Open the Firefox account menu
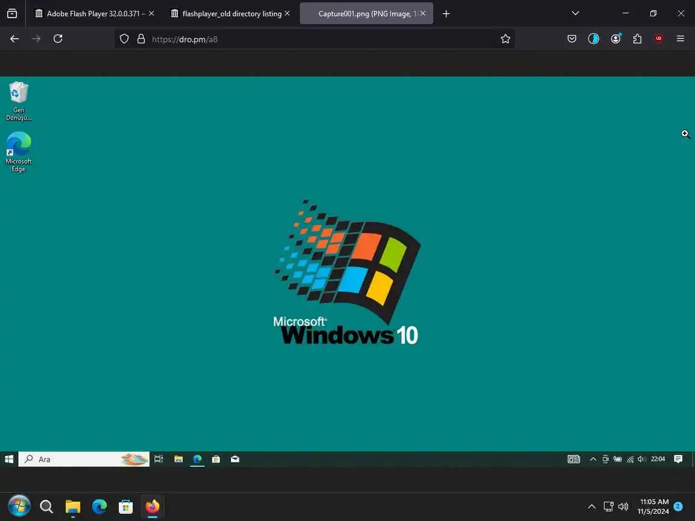Screen dimensions: 695x521 (615, 39)
